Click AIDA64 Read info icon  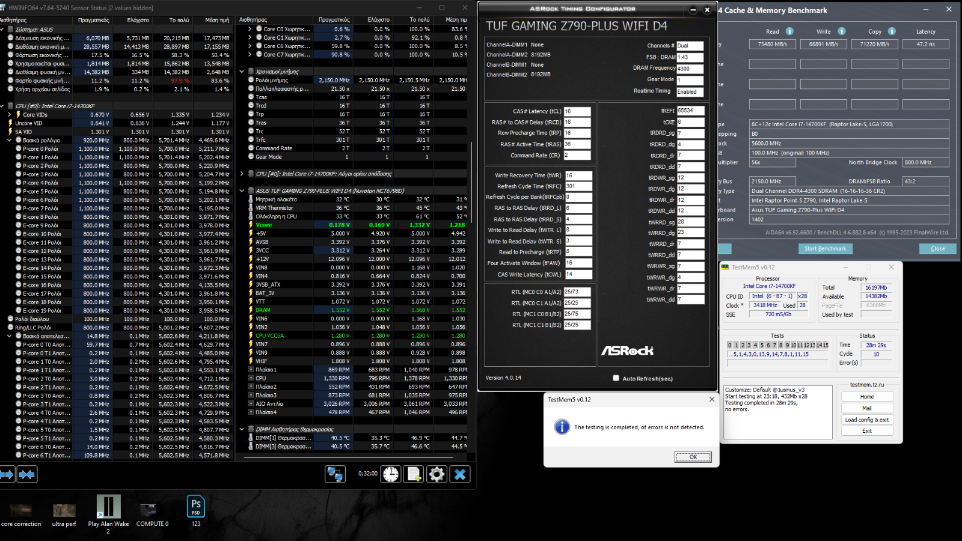[789, 31]
